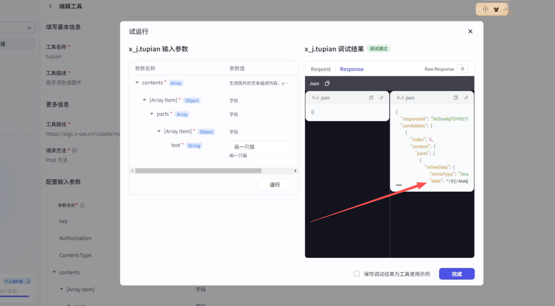This screenshot has width=555, height=306.
Task: Click 参数名称 column header in dialog
Action: (145, 68)
